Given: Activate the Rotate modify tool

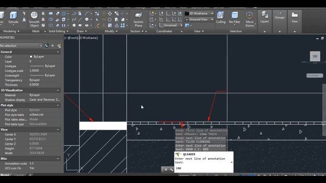Looking at the screenshot, I should [110, 19].
